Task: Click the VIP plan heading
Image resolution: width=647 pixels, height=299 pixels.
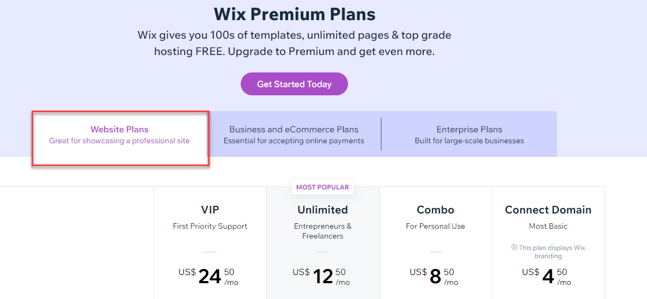Action: coord(210,210)
